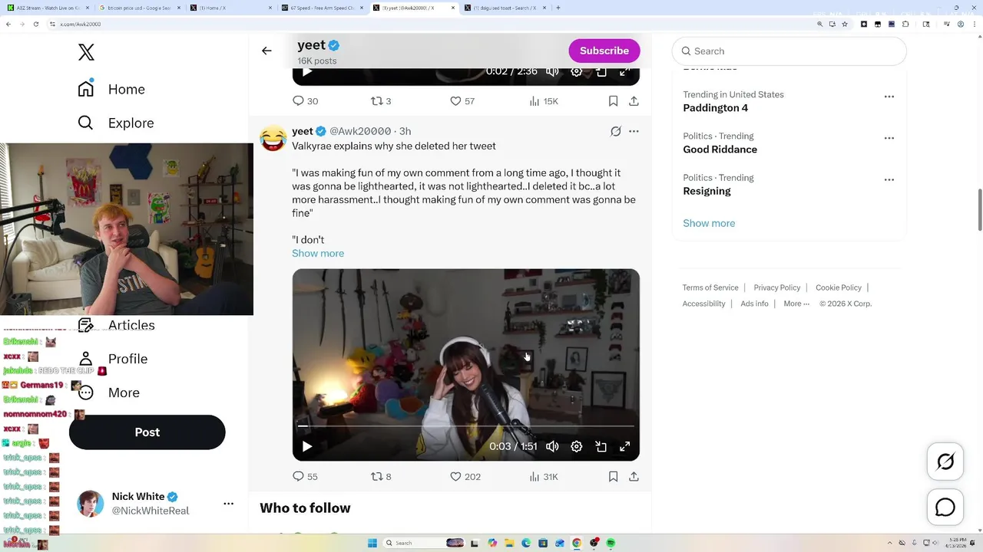
Task: Seek on Valkyrae video progress bar
Action: [466, 426]
